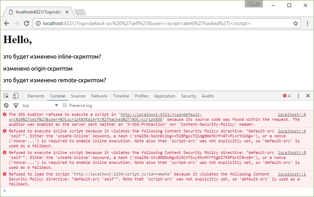The width and height of the screenshot is (314, 197).
Task: Enable the Preserve log checkbox
Action: pos(65,105)
